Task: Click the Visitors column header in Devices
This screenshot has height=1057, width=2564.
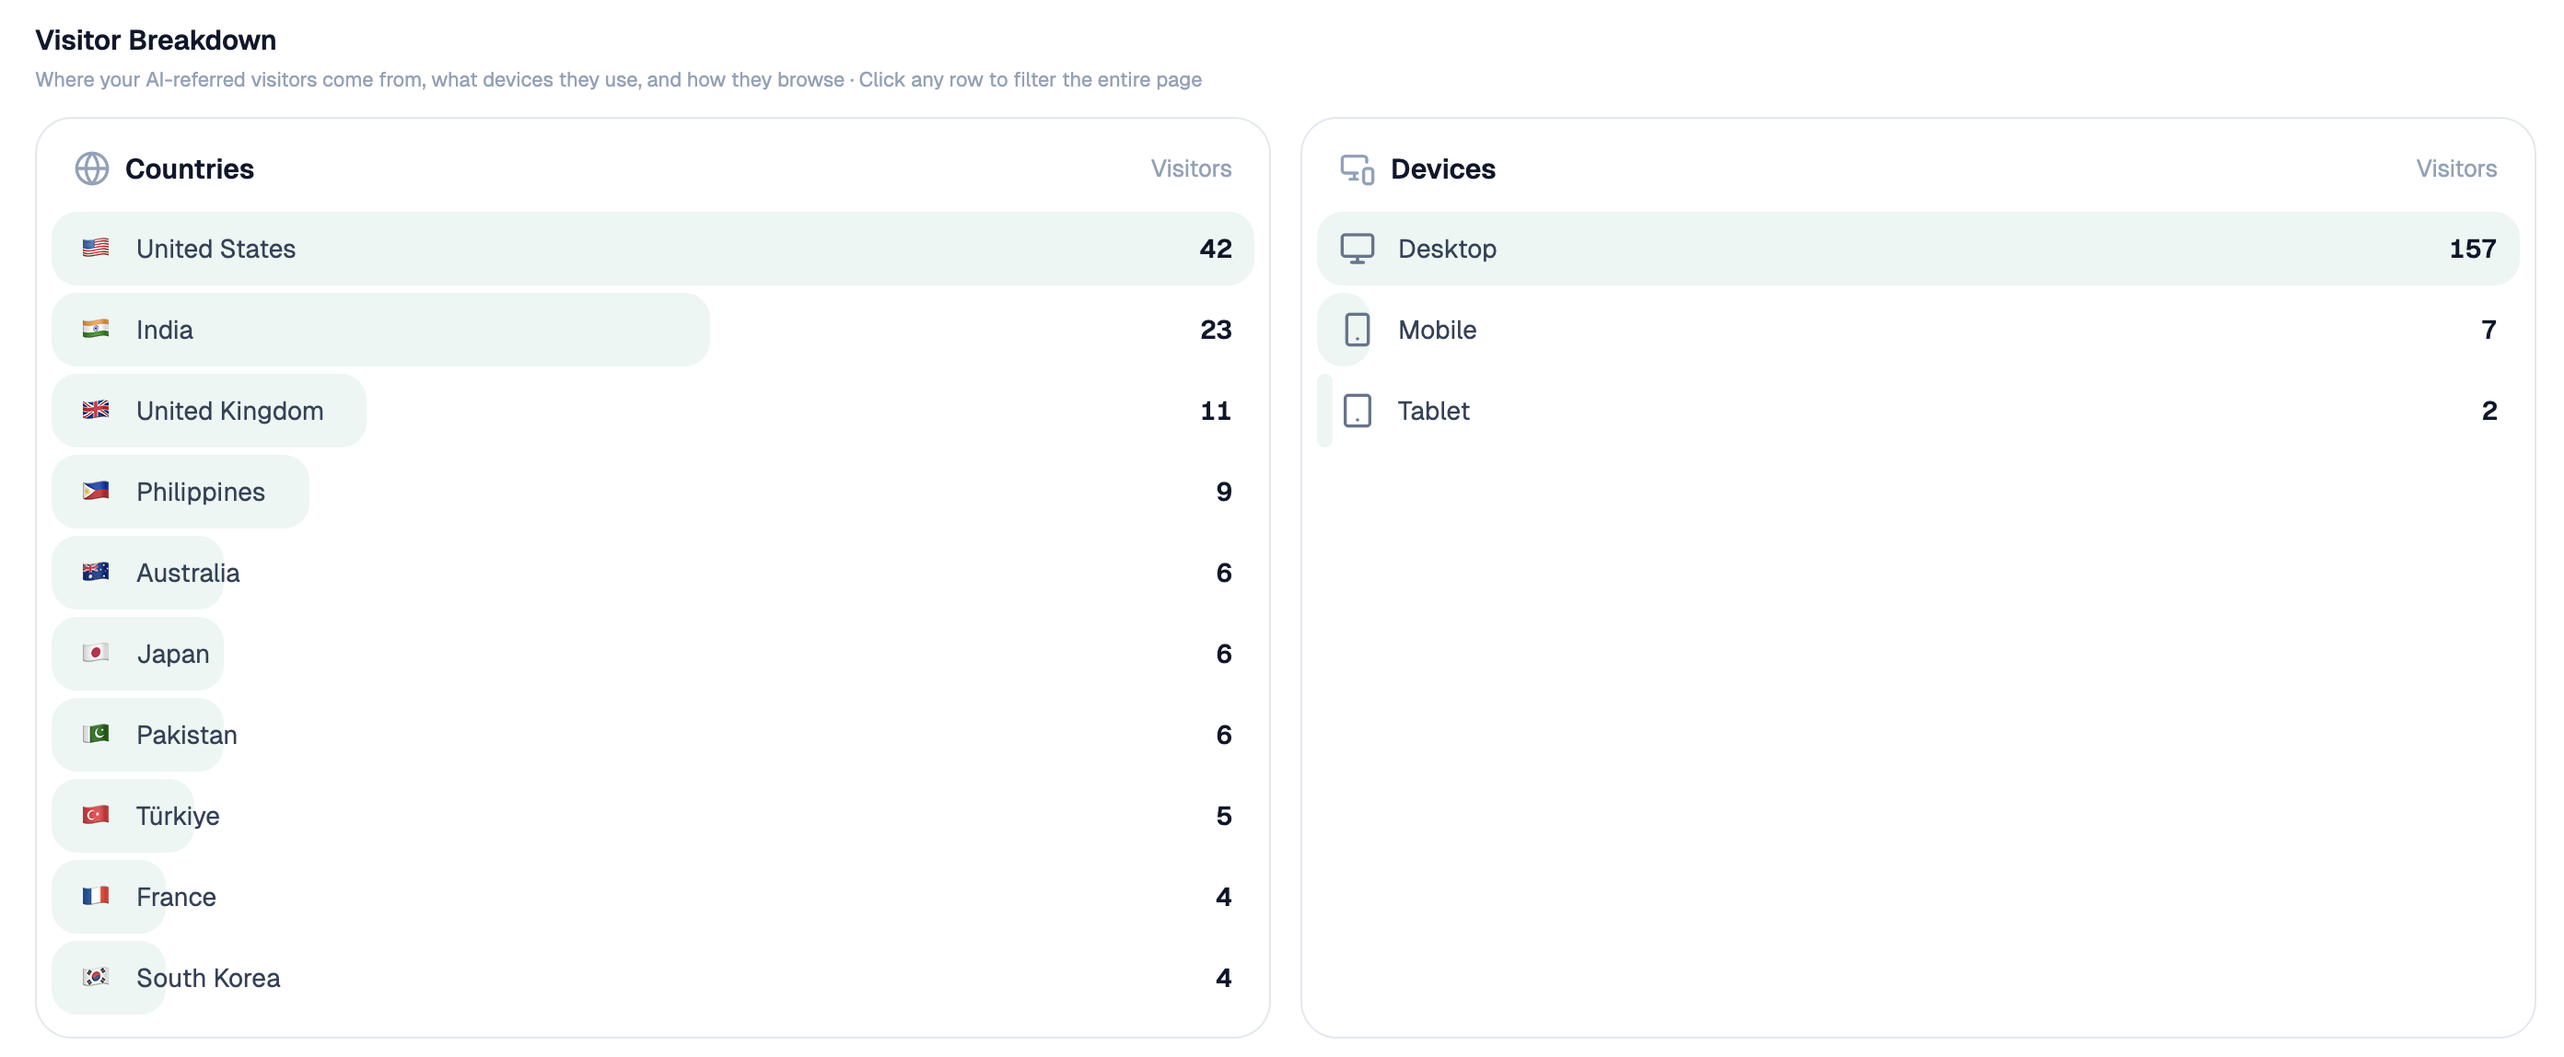Action: click(2455, 168)
